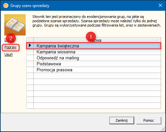Click the red numbered badge 2

(11, 38)
